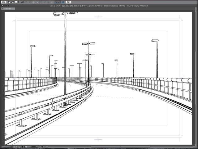Open the Clip Studio launcher icon
Image resolution: width=198 pixels, height=149 pixels.
4,2
